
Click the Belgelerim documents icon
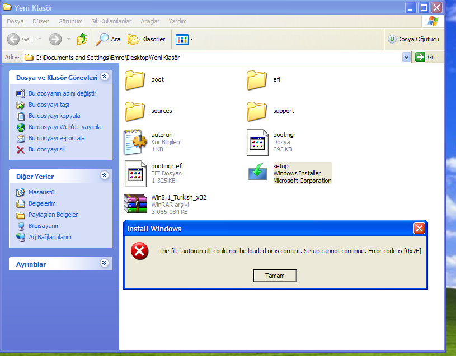coord(21,204)
